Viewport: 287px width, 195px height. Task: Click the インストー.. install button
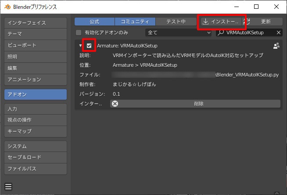(x=221, y=22)
